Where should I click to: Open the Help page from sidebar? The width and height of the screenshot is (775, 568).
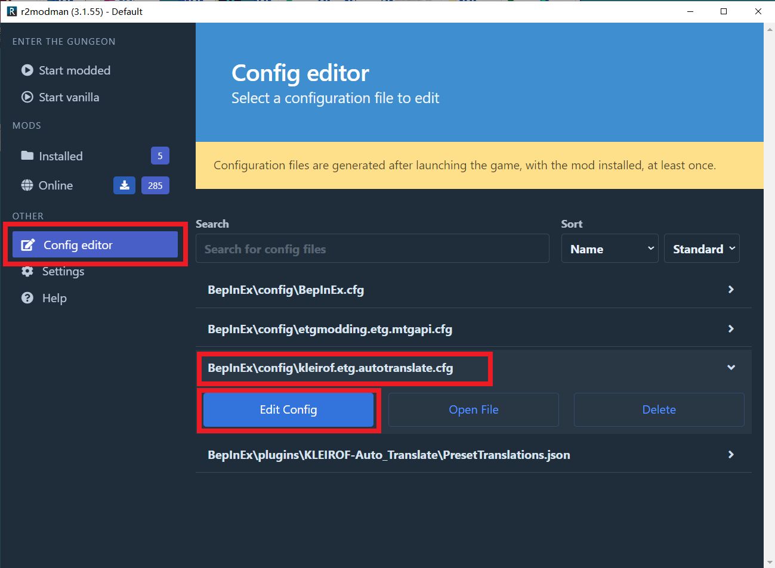coord(54,298)
